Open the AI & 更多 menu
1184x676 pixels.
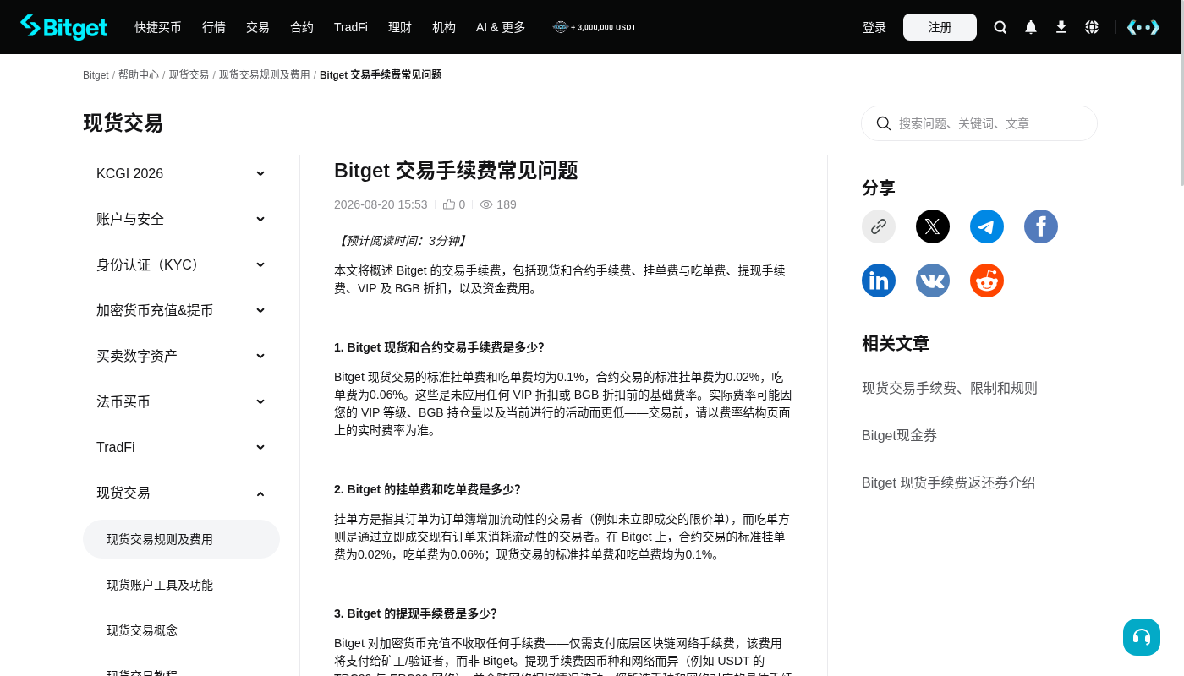[501, 27]
